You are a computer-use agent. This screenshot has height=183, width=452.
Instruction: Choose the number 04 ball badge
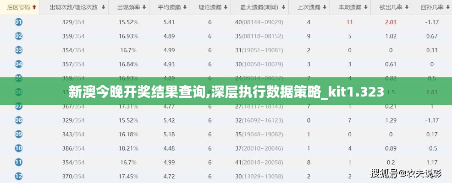click(x=19, y=64)
